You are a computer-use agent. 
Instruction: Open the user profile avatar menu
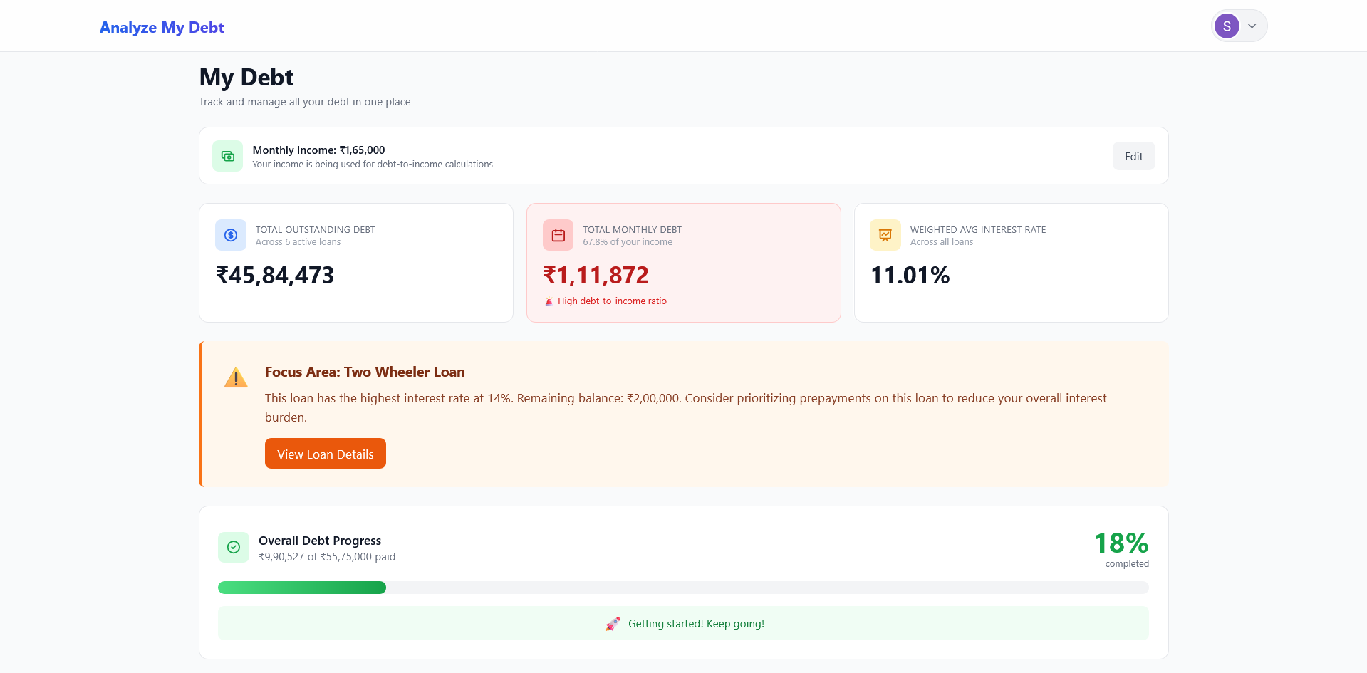click(1238, 25)
